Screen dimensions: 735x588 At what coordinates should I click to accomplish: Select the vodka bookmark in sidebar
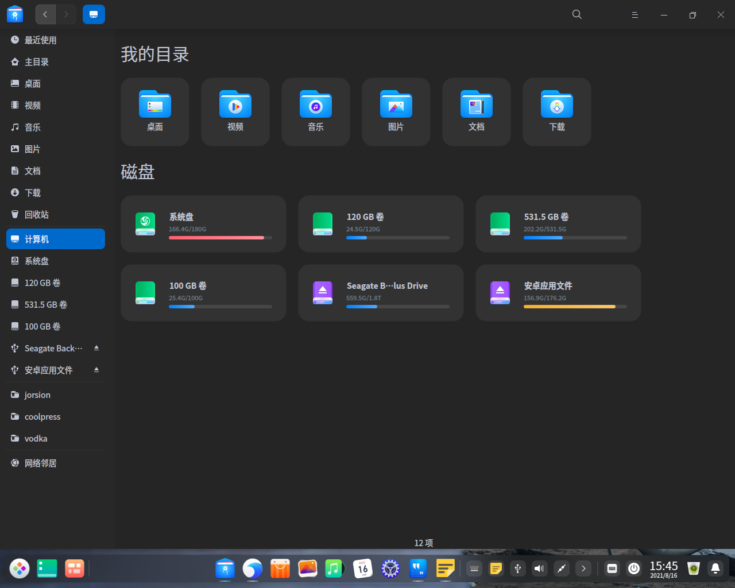(x=36, y=438)
